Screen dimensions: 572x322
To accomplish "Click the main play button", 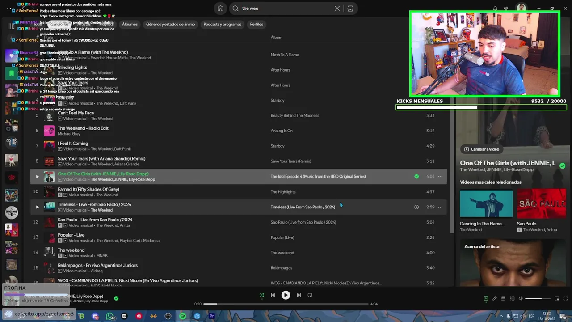I will click(x=286, y=295).
